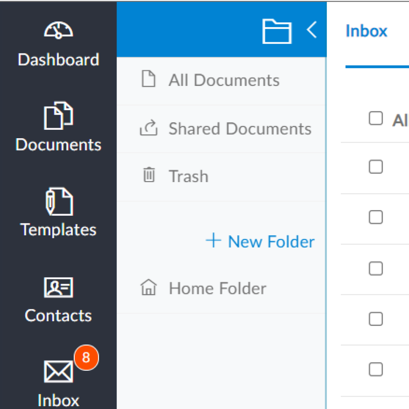Open the Inbox envelope icon
This screenshot has height=409, width=409.
pyautogui.click(x=58, y=372)
